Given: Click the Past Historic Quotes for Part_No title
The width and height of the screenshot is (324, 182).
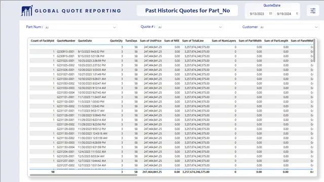Looking at the screenshot, I should pyautogui.click(x=187, y=11).
